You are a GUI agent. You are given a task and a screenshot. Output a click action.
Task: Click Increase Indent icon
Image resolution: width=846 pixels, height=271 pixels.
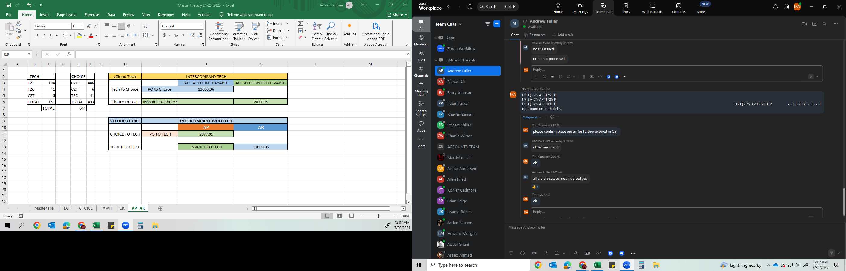(x=136, y=36)
